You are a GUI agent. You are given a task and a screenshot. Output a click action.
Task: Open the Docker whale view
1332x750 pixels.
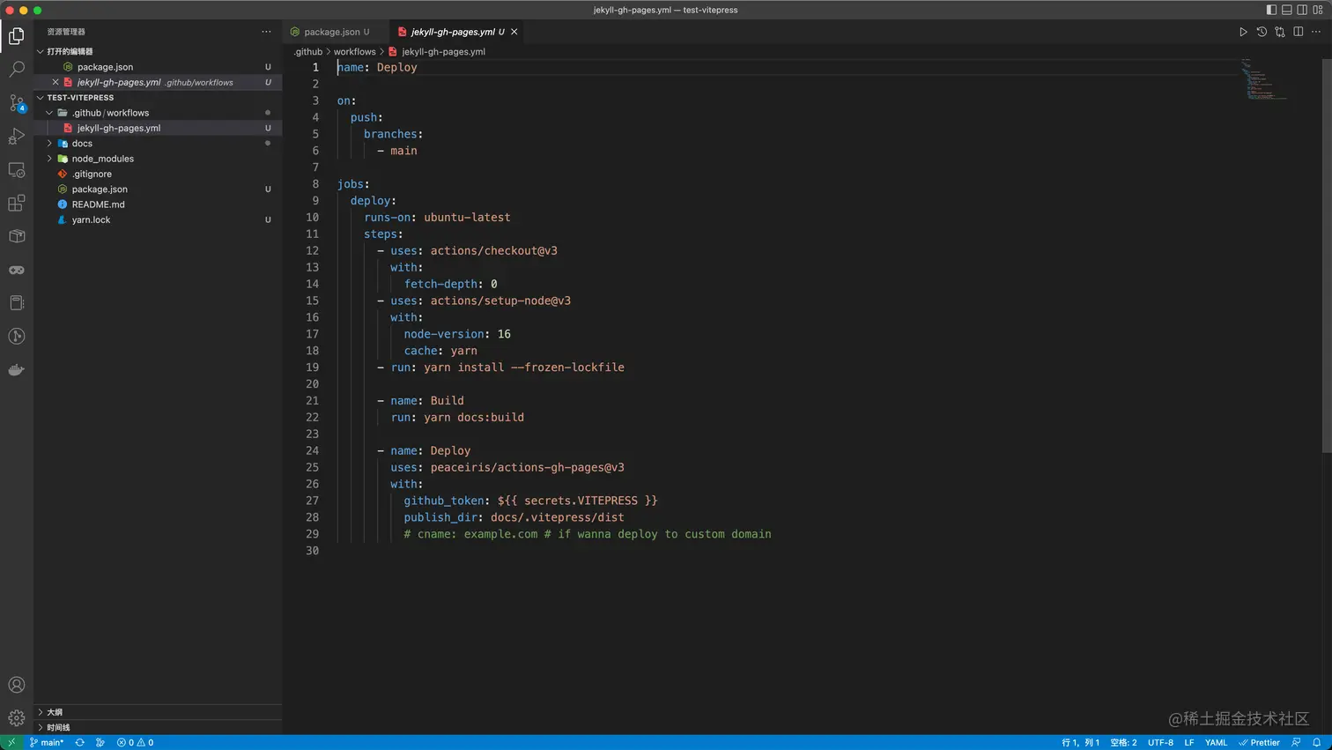click(x=16, y=369)
